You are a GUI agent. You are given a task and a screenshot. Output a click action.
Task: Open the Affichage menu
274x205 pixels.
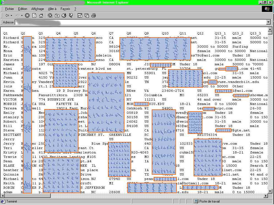(x=37, y=9)
